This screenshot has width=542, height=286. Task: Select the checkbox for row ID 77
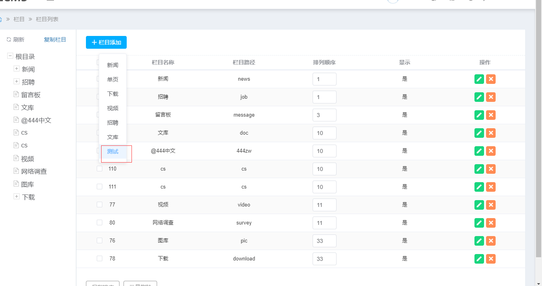pyautogui.click(x=100, y=205)
